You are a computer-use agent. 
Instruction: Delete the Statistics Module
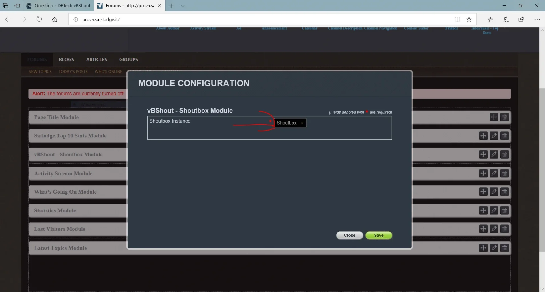[504, 210]
